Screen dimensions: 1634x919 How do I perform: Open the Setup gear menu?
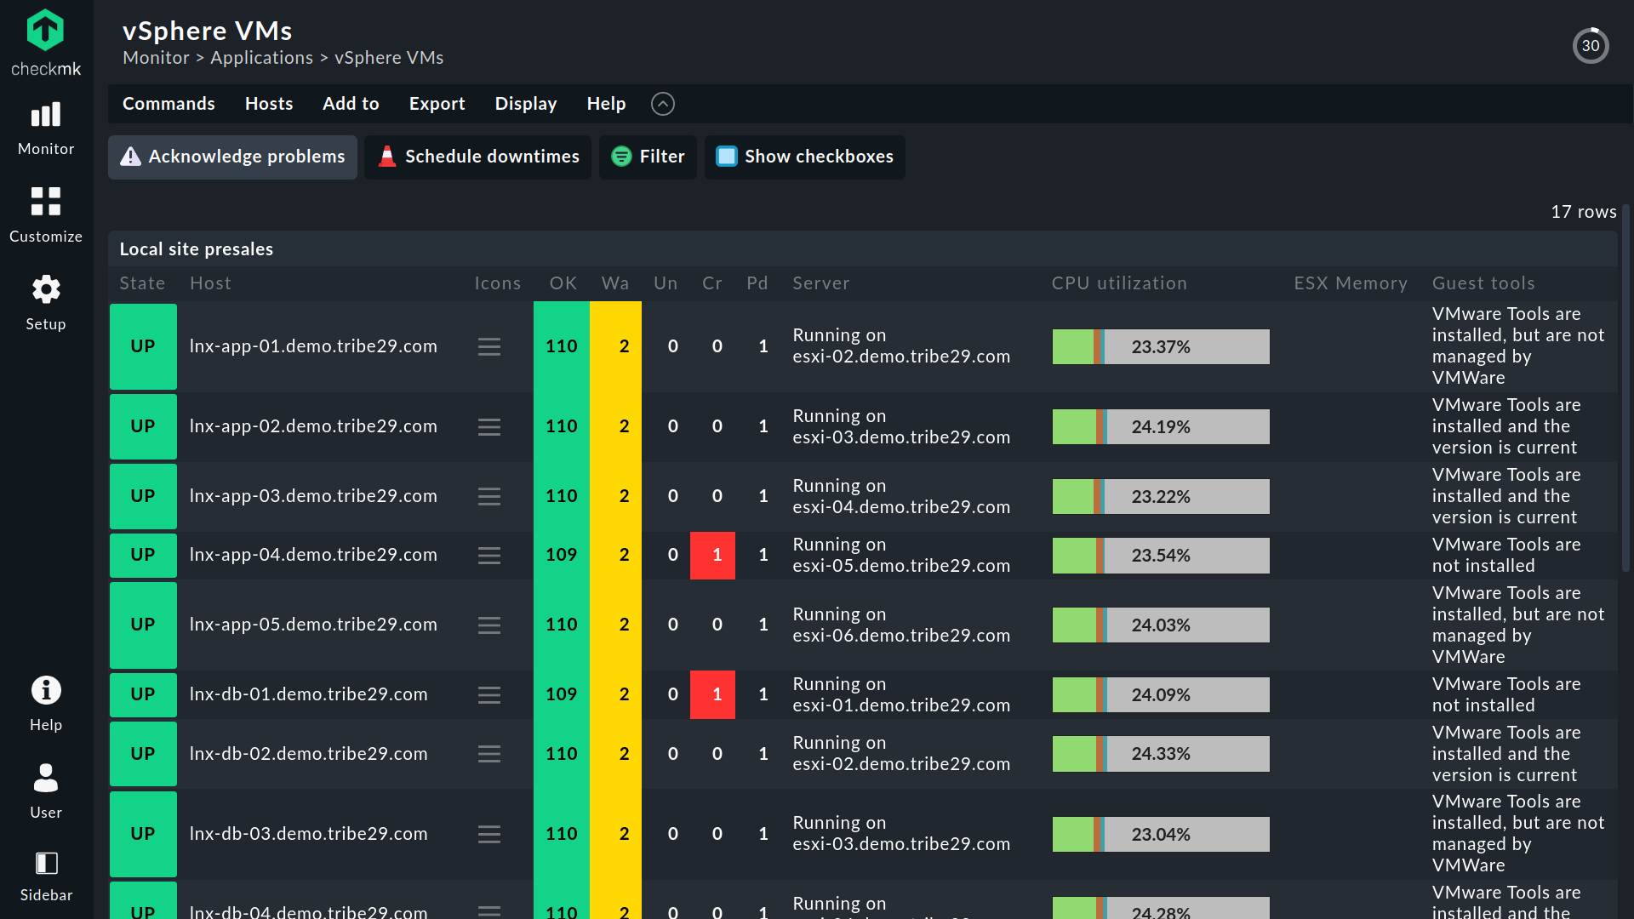(x=46, y=303)
